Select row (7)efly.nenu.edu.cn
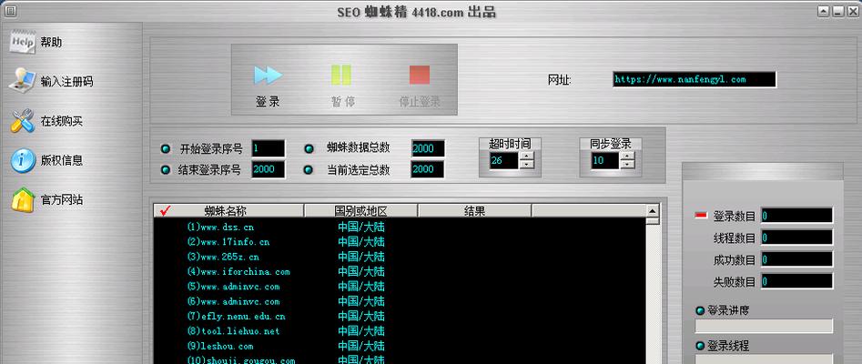Screen dimensions: 862x364 pos(400,316)
